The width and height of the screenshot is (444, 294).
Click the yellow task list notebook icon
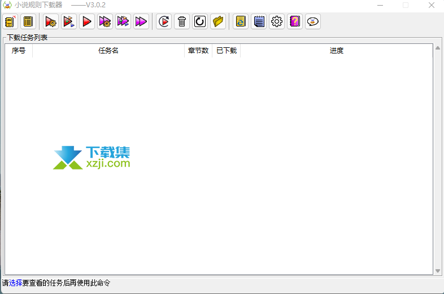tap(28, 21)
